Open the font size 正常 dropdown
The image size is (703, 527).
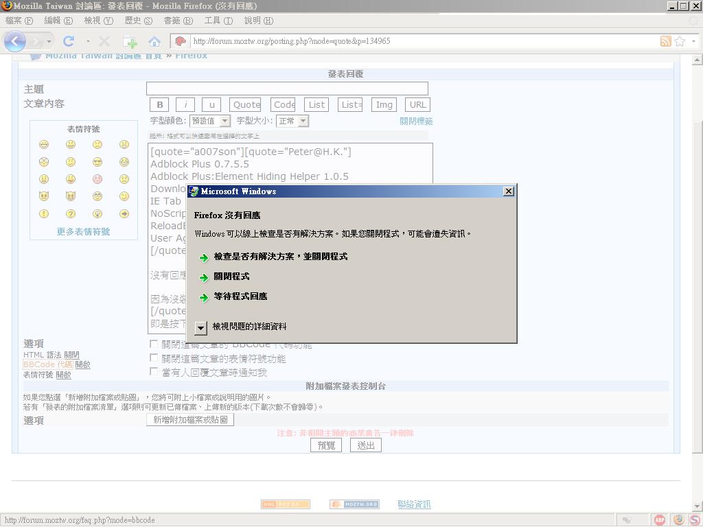tap(292, 121)
